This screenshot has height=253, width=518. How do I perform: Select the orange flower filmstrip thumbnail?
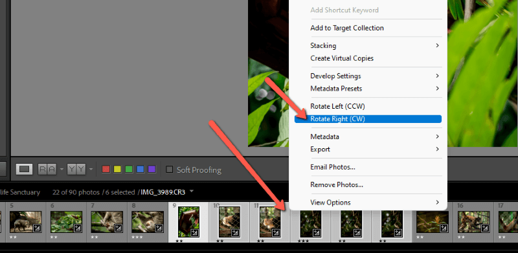(433, 222)
